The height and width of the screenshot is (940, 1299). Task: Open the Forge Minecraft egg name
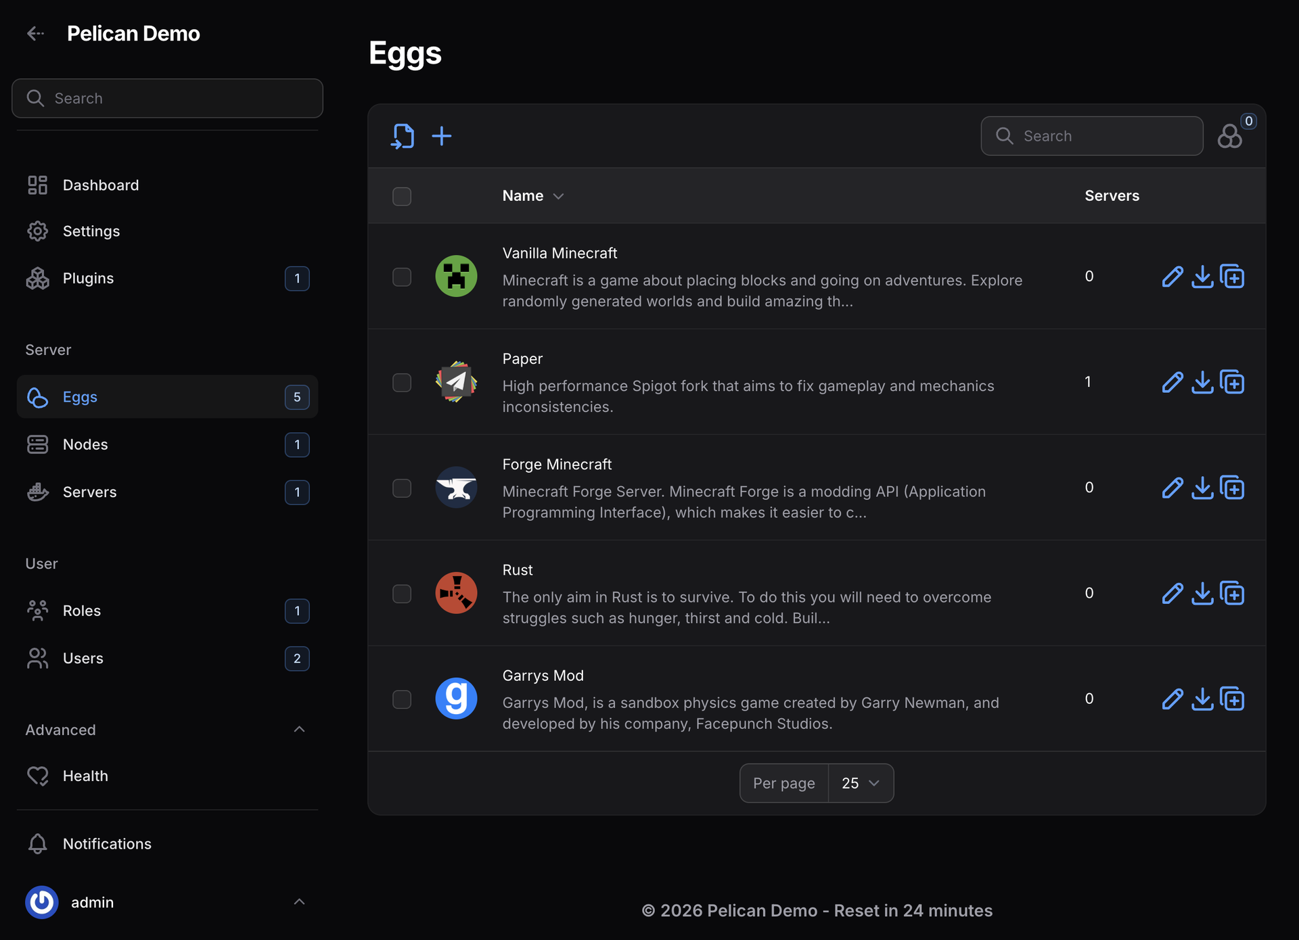click(557, 464)
